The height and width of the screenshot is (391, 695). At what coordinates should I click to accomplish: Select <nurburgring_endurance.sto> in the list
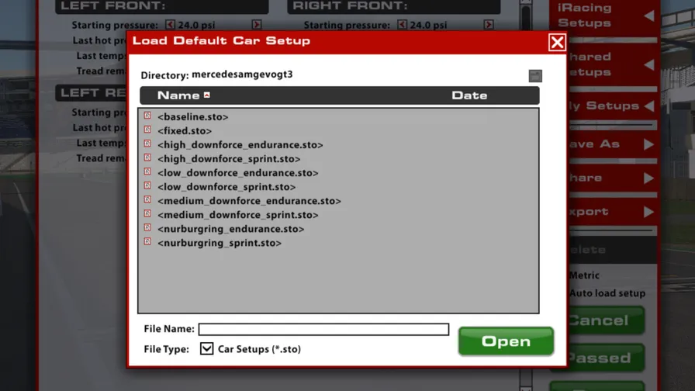[231, 229]
